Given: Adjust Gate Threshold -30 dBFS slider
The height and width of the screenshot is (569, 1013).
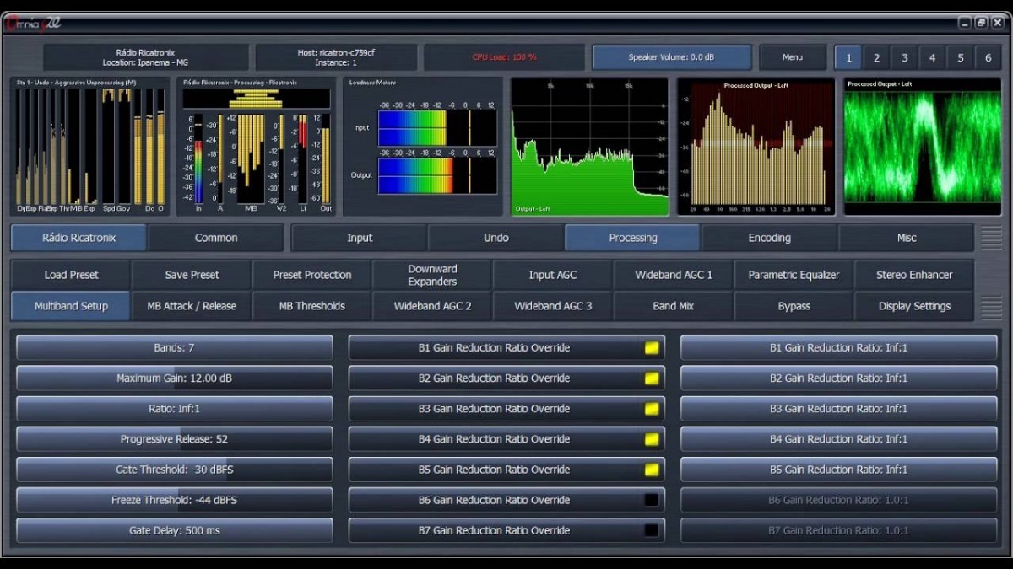Looking at the screenshot, I should 175,470.
